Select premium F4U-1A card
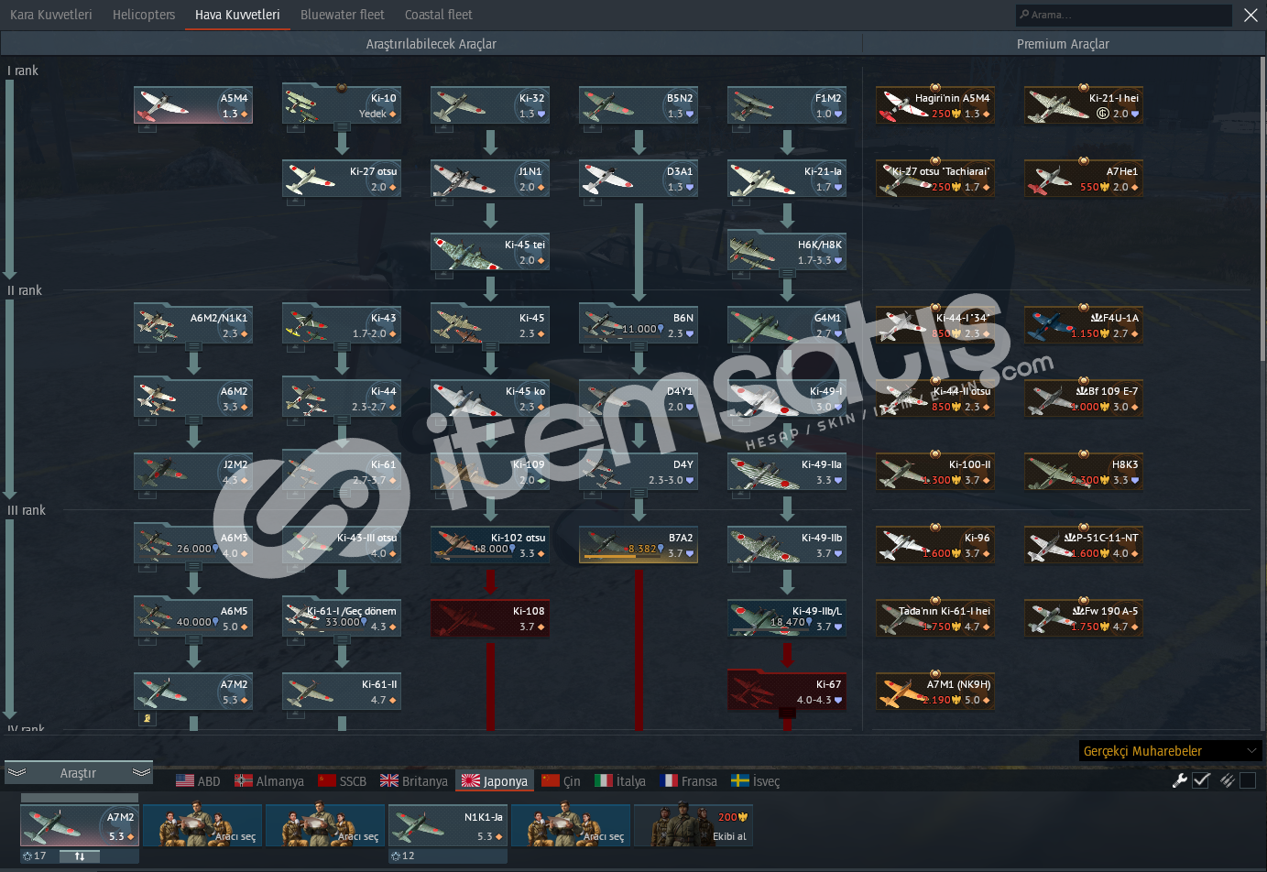The image size is (1267, 872). coord(1084,325)
